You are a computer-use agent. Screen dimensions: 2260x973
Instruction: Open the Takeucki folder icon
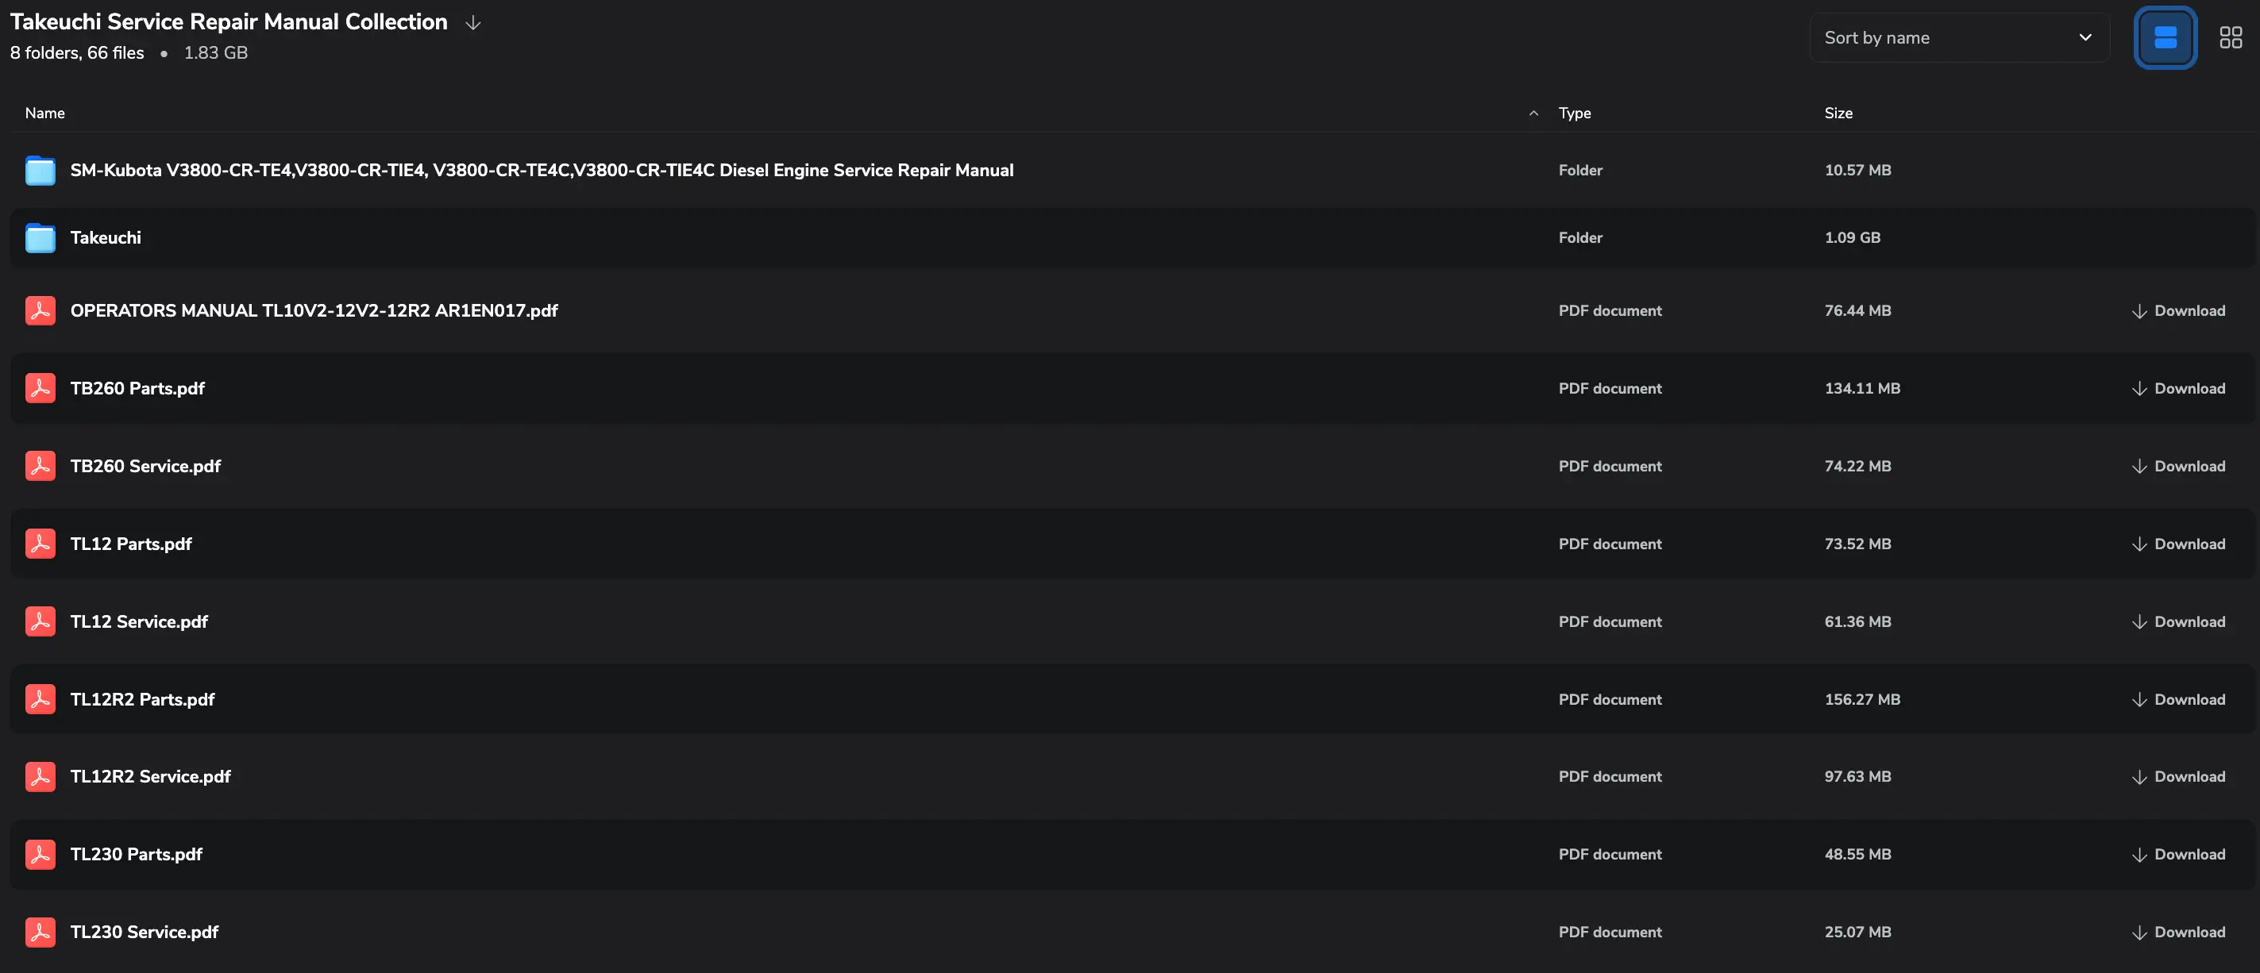[40, 237]
